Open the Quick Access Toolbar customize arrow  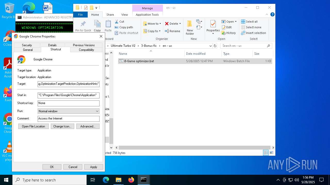point(96,8)
